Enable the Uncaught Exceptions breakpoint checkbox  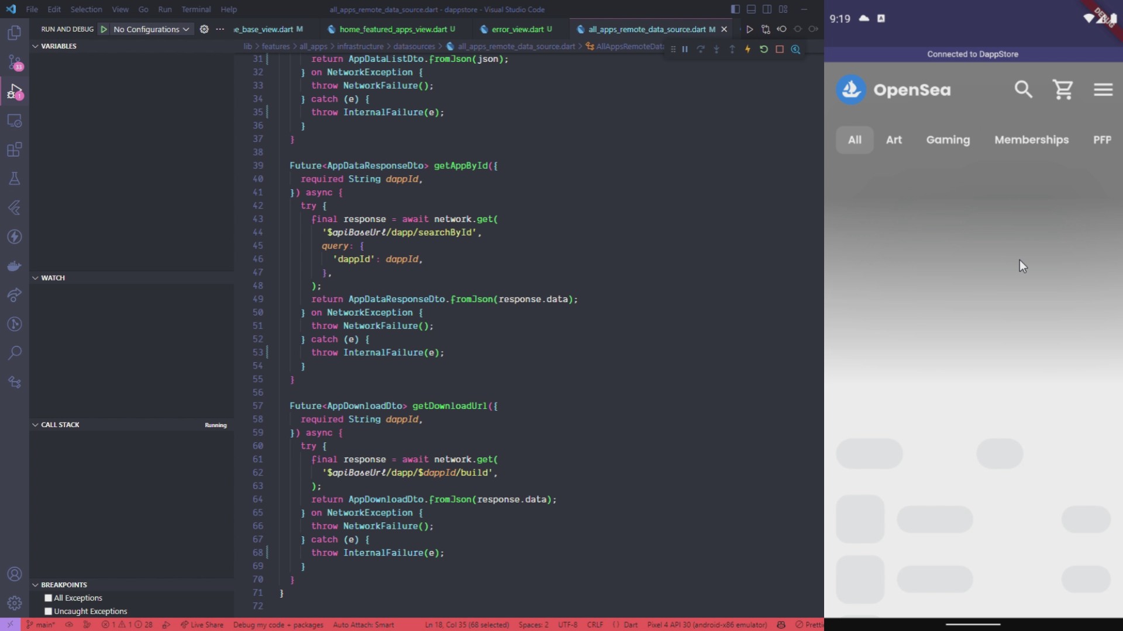click(49, 611)
